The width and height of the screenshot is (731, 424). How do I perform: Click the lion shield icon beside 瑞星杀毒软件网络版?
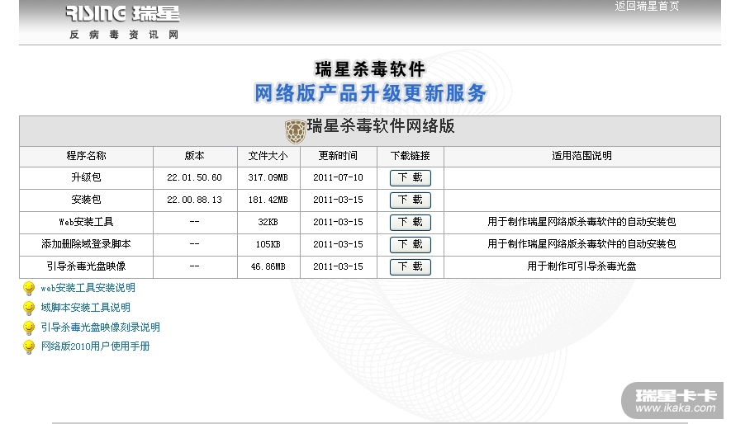pyautogui.click(x=295, y=131)
